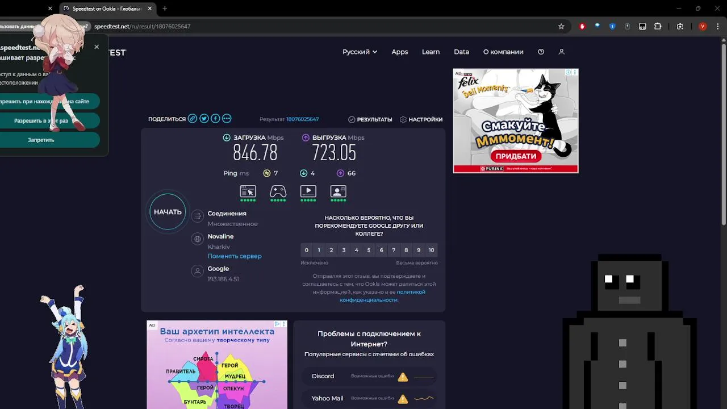This screenshot has width=727, height=409.
Task: Click the Yahoo Mail warning triangle icon
Action: 403,399
